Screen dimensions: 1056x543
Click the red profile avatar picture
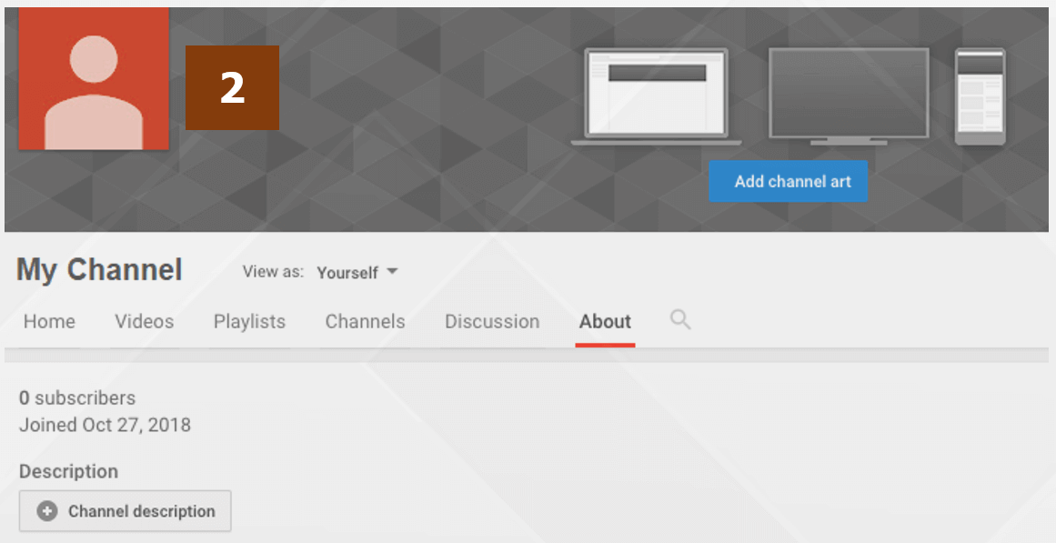coord(94,79)
